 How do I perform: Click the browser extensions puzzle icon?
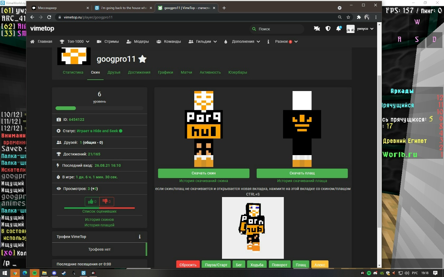[x=359, y=17]
